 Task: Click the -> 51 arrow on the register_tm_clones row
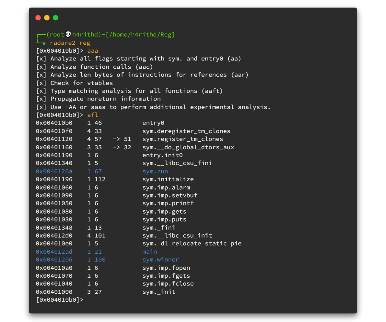[x=122, y=139]
